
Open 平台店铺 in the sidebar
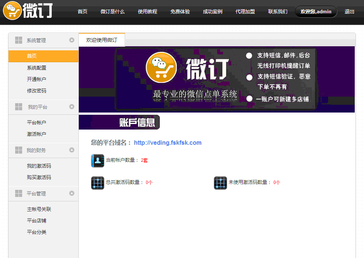click(x=37, y=221)
